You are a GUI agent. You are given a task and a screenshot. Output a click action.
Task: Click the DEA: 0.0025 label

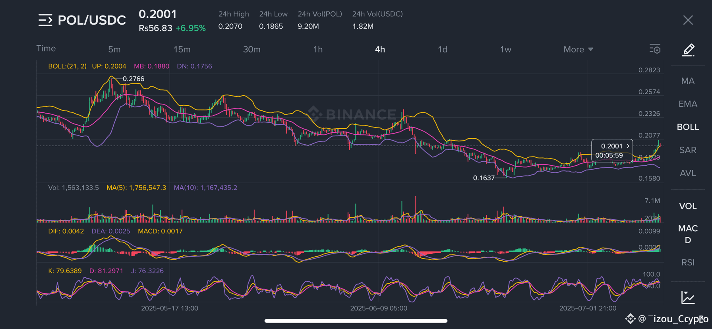click(111, 231)
